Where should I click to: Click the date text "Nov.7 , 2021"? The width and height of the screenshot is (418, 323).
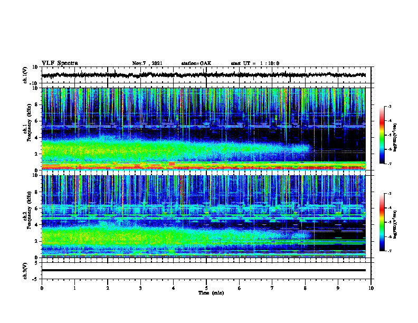147,63
